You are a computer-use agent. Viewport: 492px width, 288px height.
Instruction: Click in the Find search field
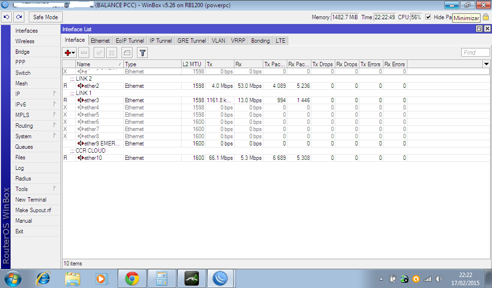(x=475, y=52)
